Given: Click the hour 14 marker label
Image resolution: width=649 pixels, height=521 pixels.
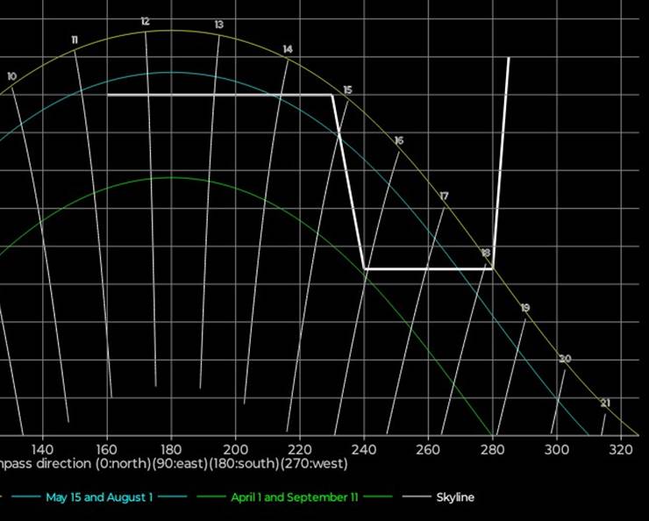Looking at the screenshot, I should pos(288,50).
